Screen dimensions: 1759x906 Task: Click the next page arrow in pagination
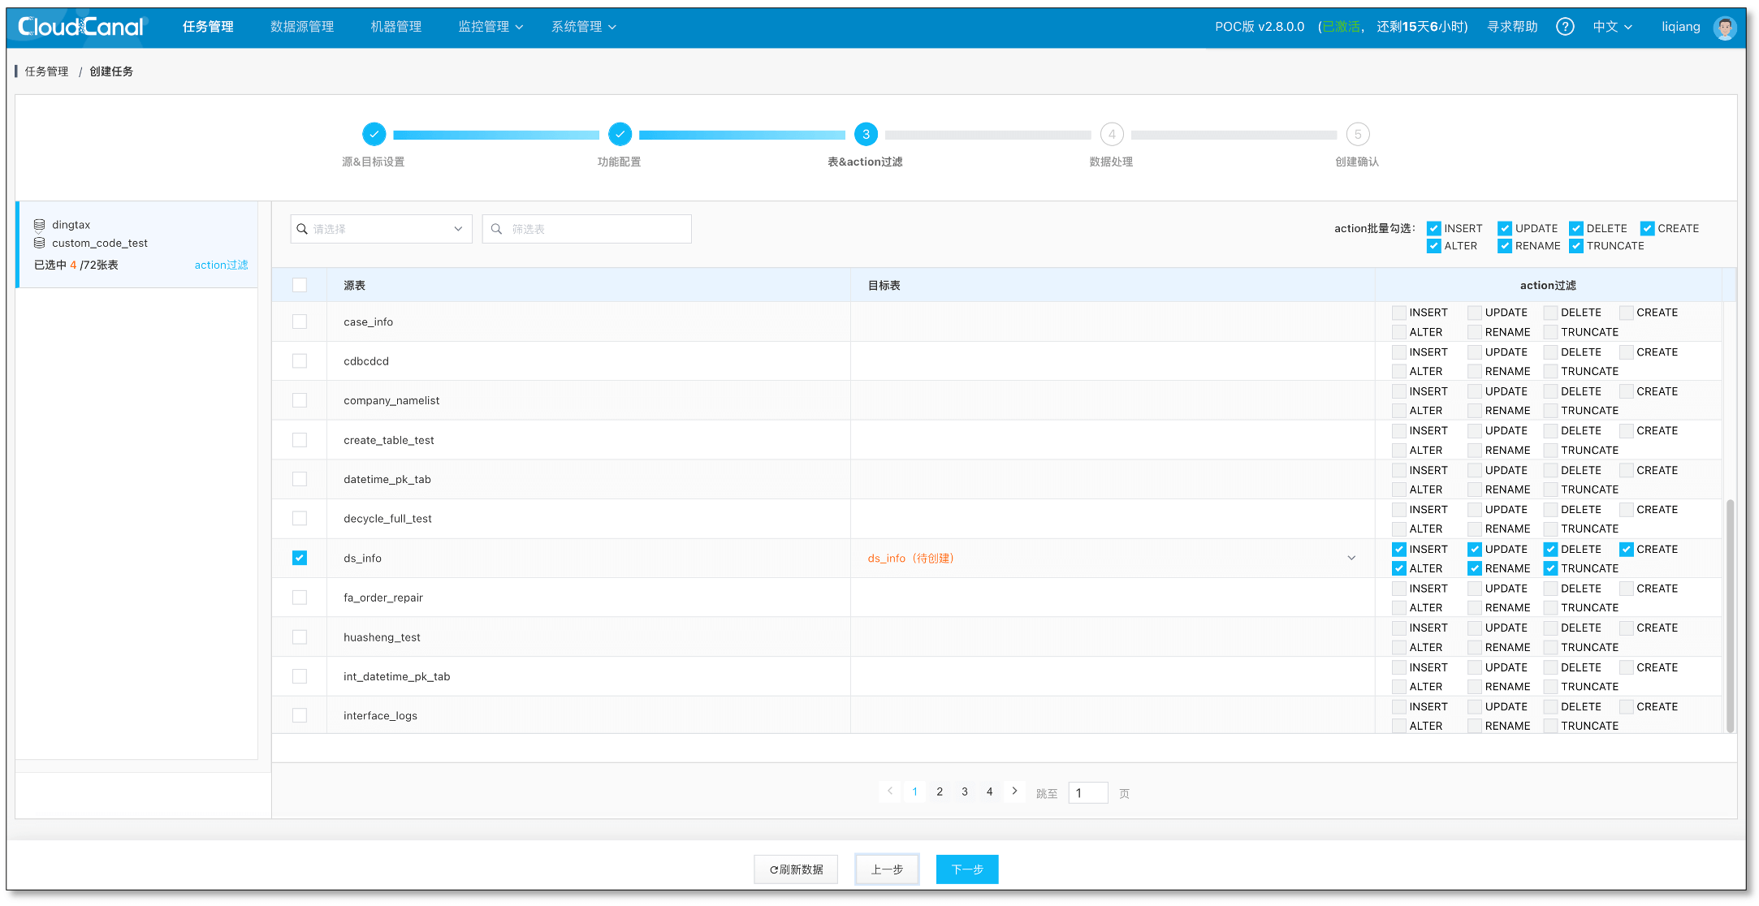[x=1013, y=791]
